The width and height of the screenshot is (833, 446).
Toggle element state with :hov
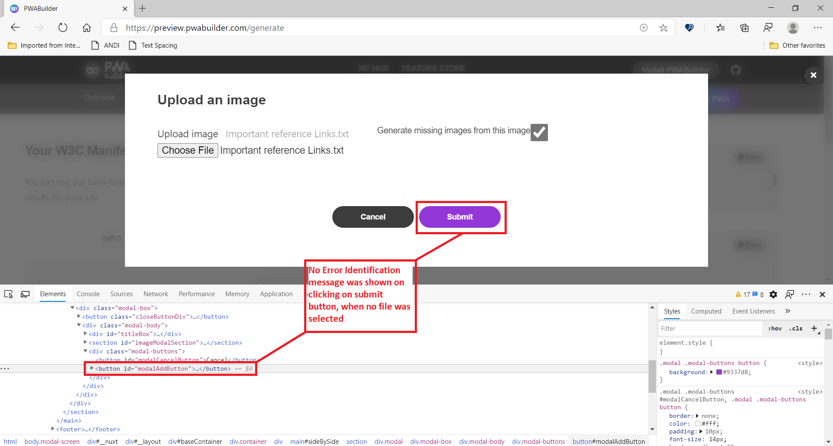774,328
